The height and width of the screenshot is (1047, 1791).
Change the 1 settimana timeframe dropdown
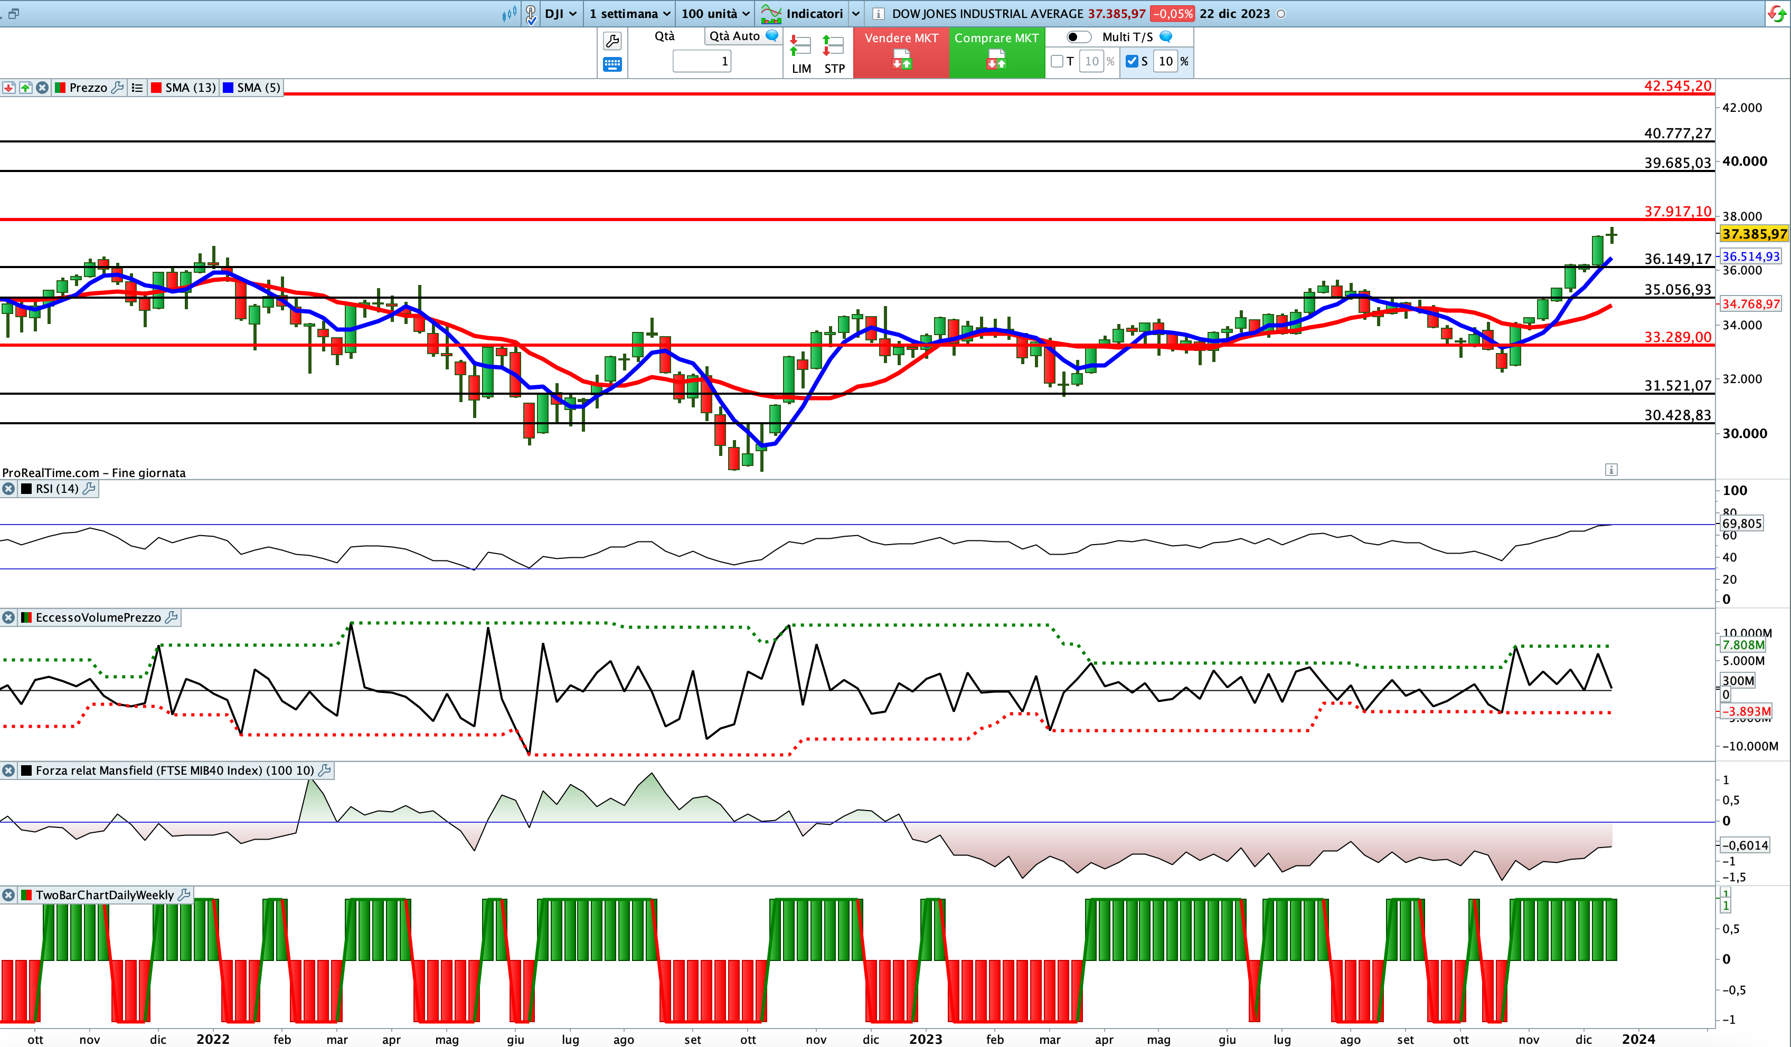(x=630, y=14)
